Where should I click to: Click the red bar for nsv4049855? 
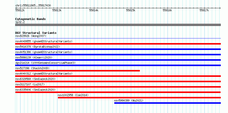click(x=118, y=44)
